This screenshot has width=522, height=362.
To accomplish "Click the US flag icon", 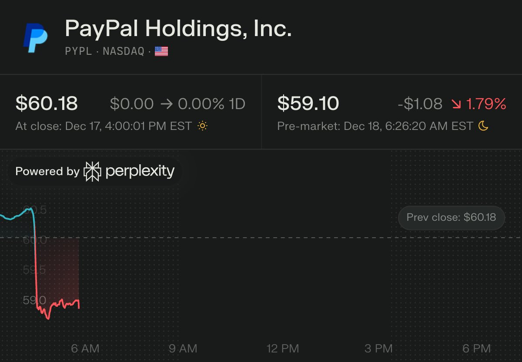I will (x=161, y=51).
